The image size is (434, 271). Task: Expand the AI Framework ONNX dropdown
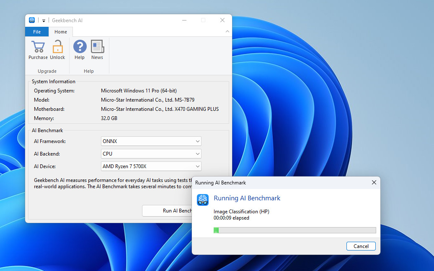pyautogui.click(x=151, y=141)
